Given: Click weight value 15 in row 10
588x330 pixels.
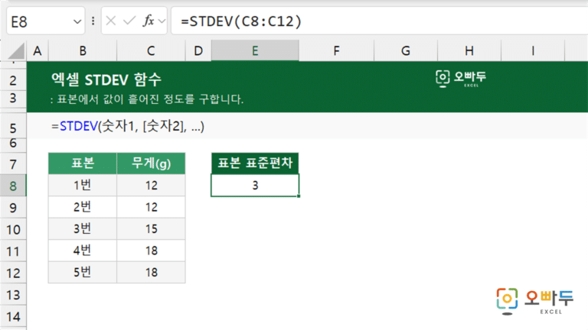Looking at the screenshot, I should click(151, 228).
